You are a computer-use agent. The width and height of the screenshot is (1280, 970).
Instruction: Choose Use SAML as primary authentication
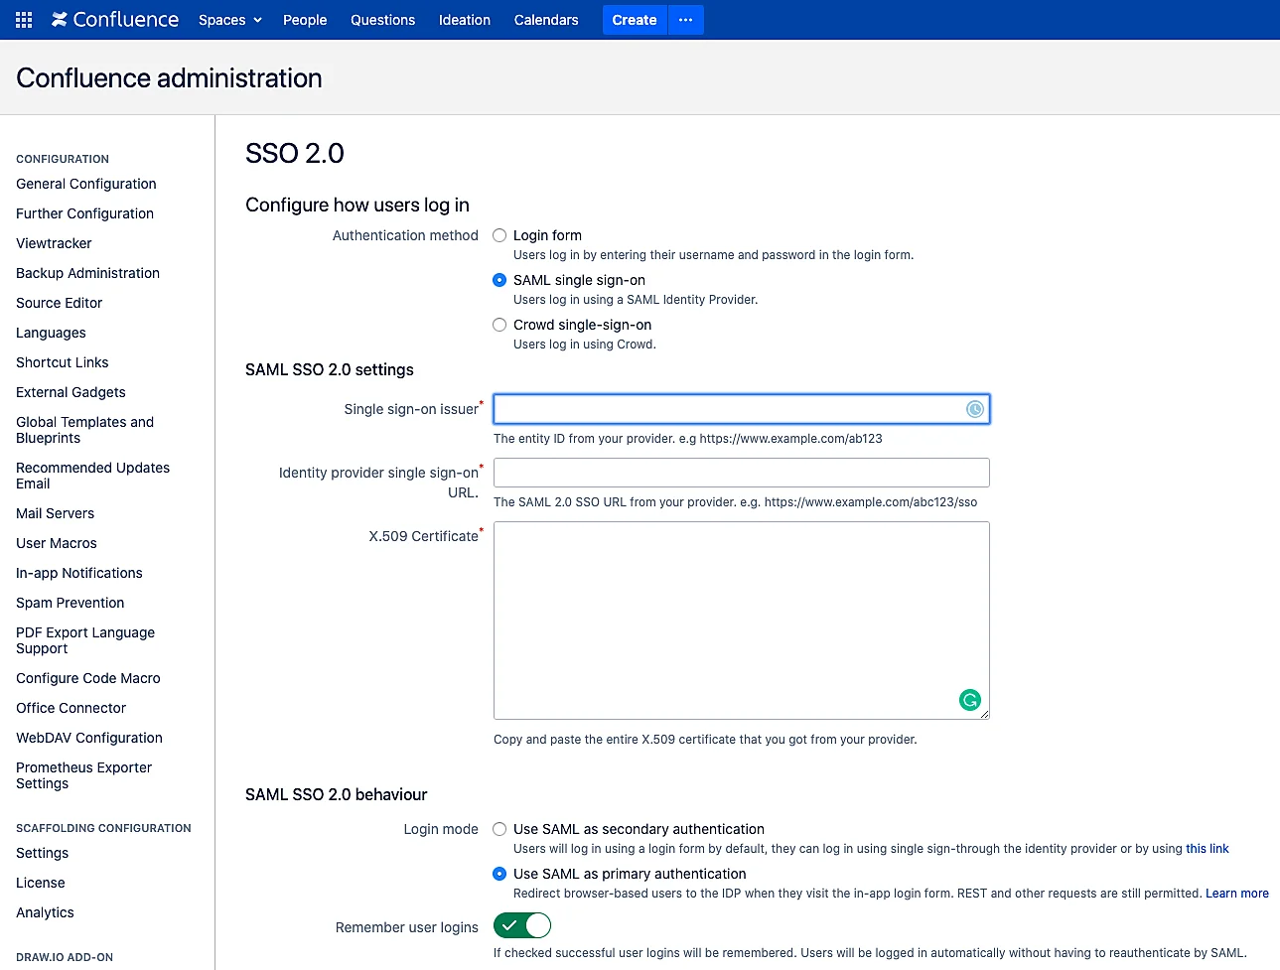[499, 874]
